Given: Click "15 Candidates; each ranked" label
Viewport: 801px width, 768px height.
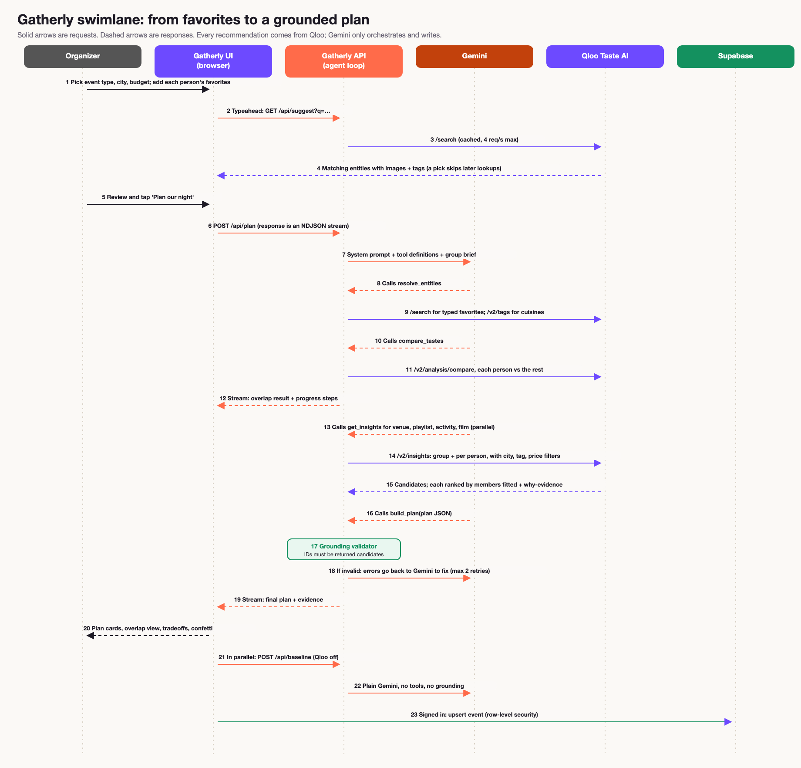Looking at the screenshot, I should pyautogui.click(x=475, y=485).
